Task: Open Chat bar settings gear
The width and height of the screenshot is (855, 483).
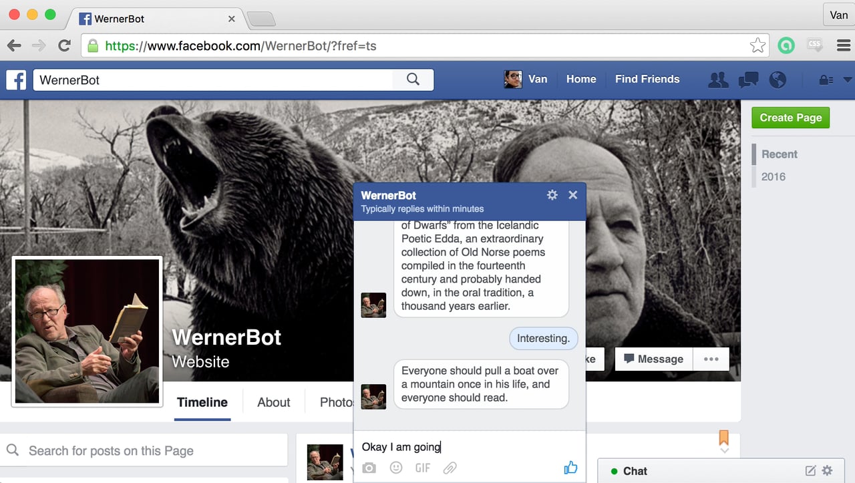Action: click(x=827, y=471)
